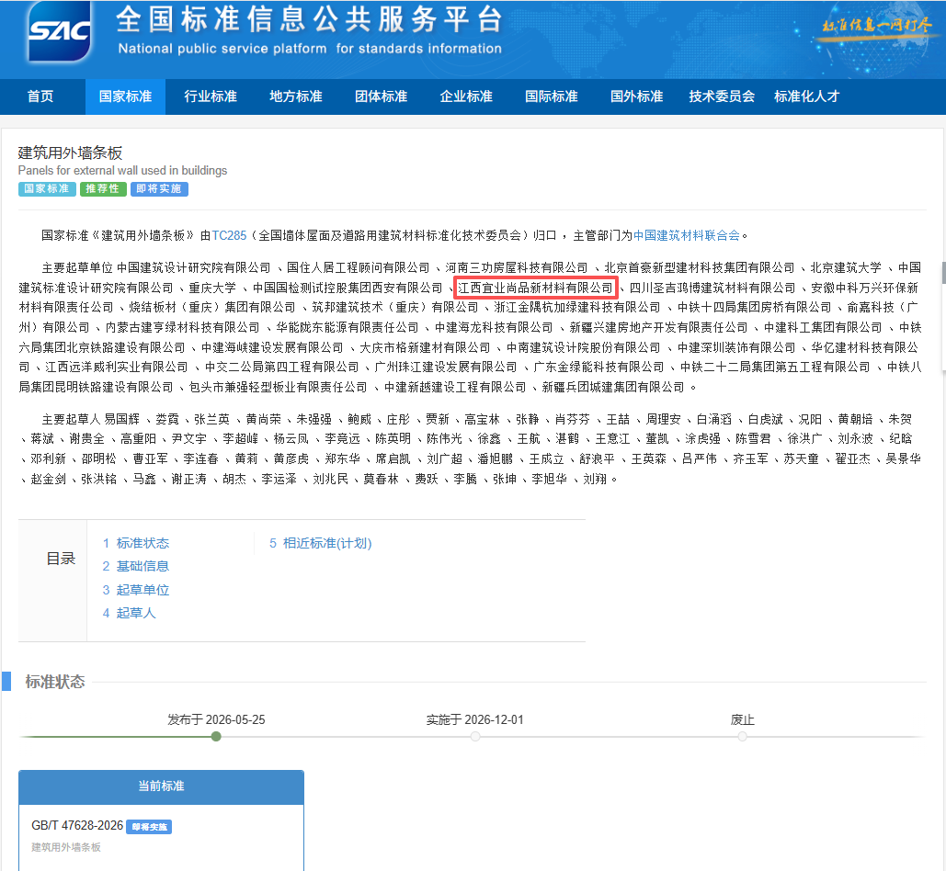Open the 首页 nav item
This screenshot has height=871, width=946.
[x=40, y=96]
